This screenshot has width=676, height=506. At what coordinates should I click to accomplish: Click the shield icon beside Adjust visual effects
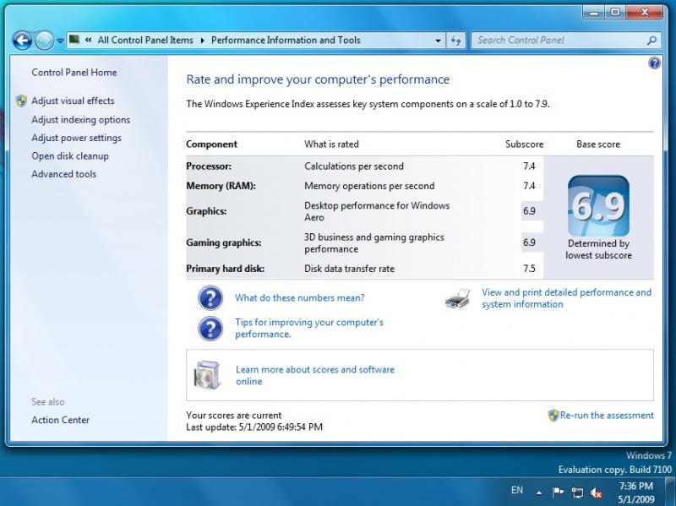[21, 101]
